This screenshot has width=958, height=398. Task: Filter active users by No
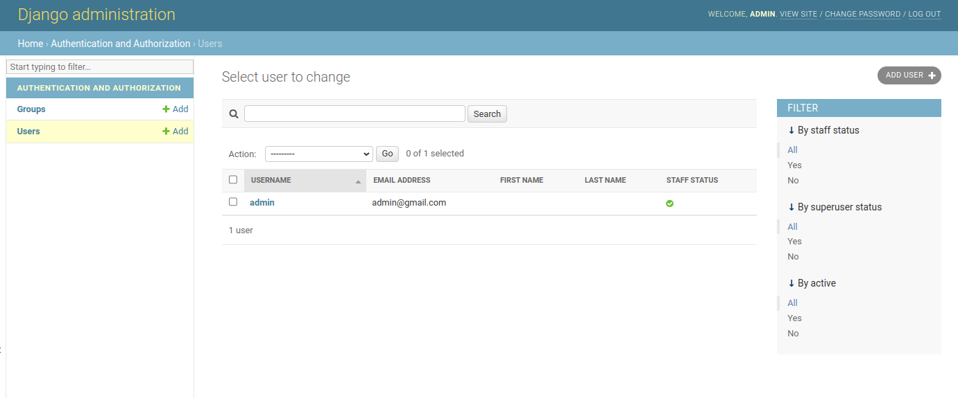(x=793, y=334)
